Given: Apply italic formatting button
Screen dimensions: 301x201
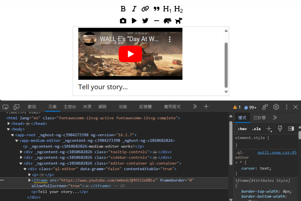Looking at the screenshot, I should pos(134,9).
